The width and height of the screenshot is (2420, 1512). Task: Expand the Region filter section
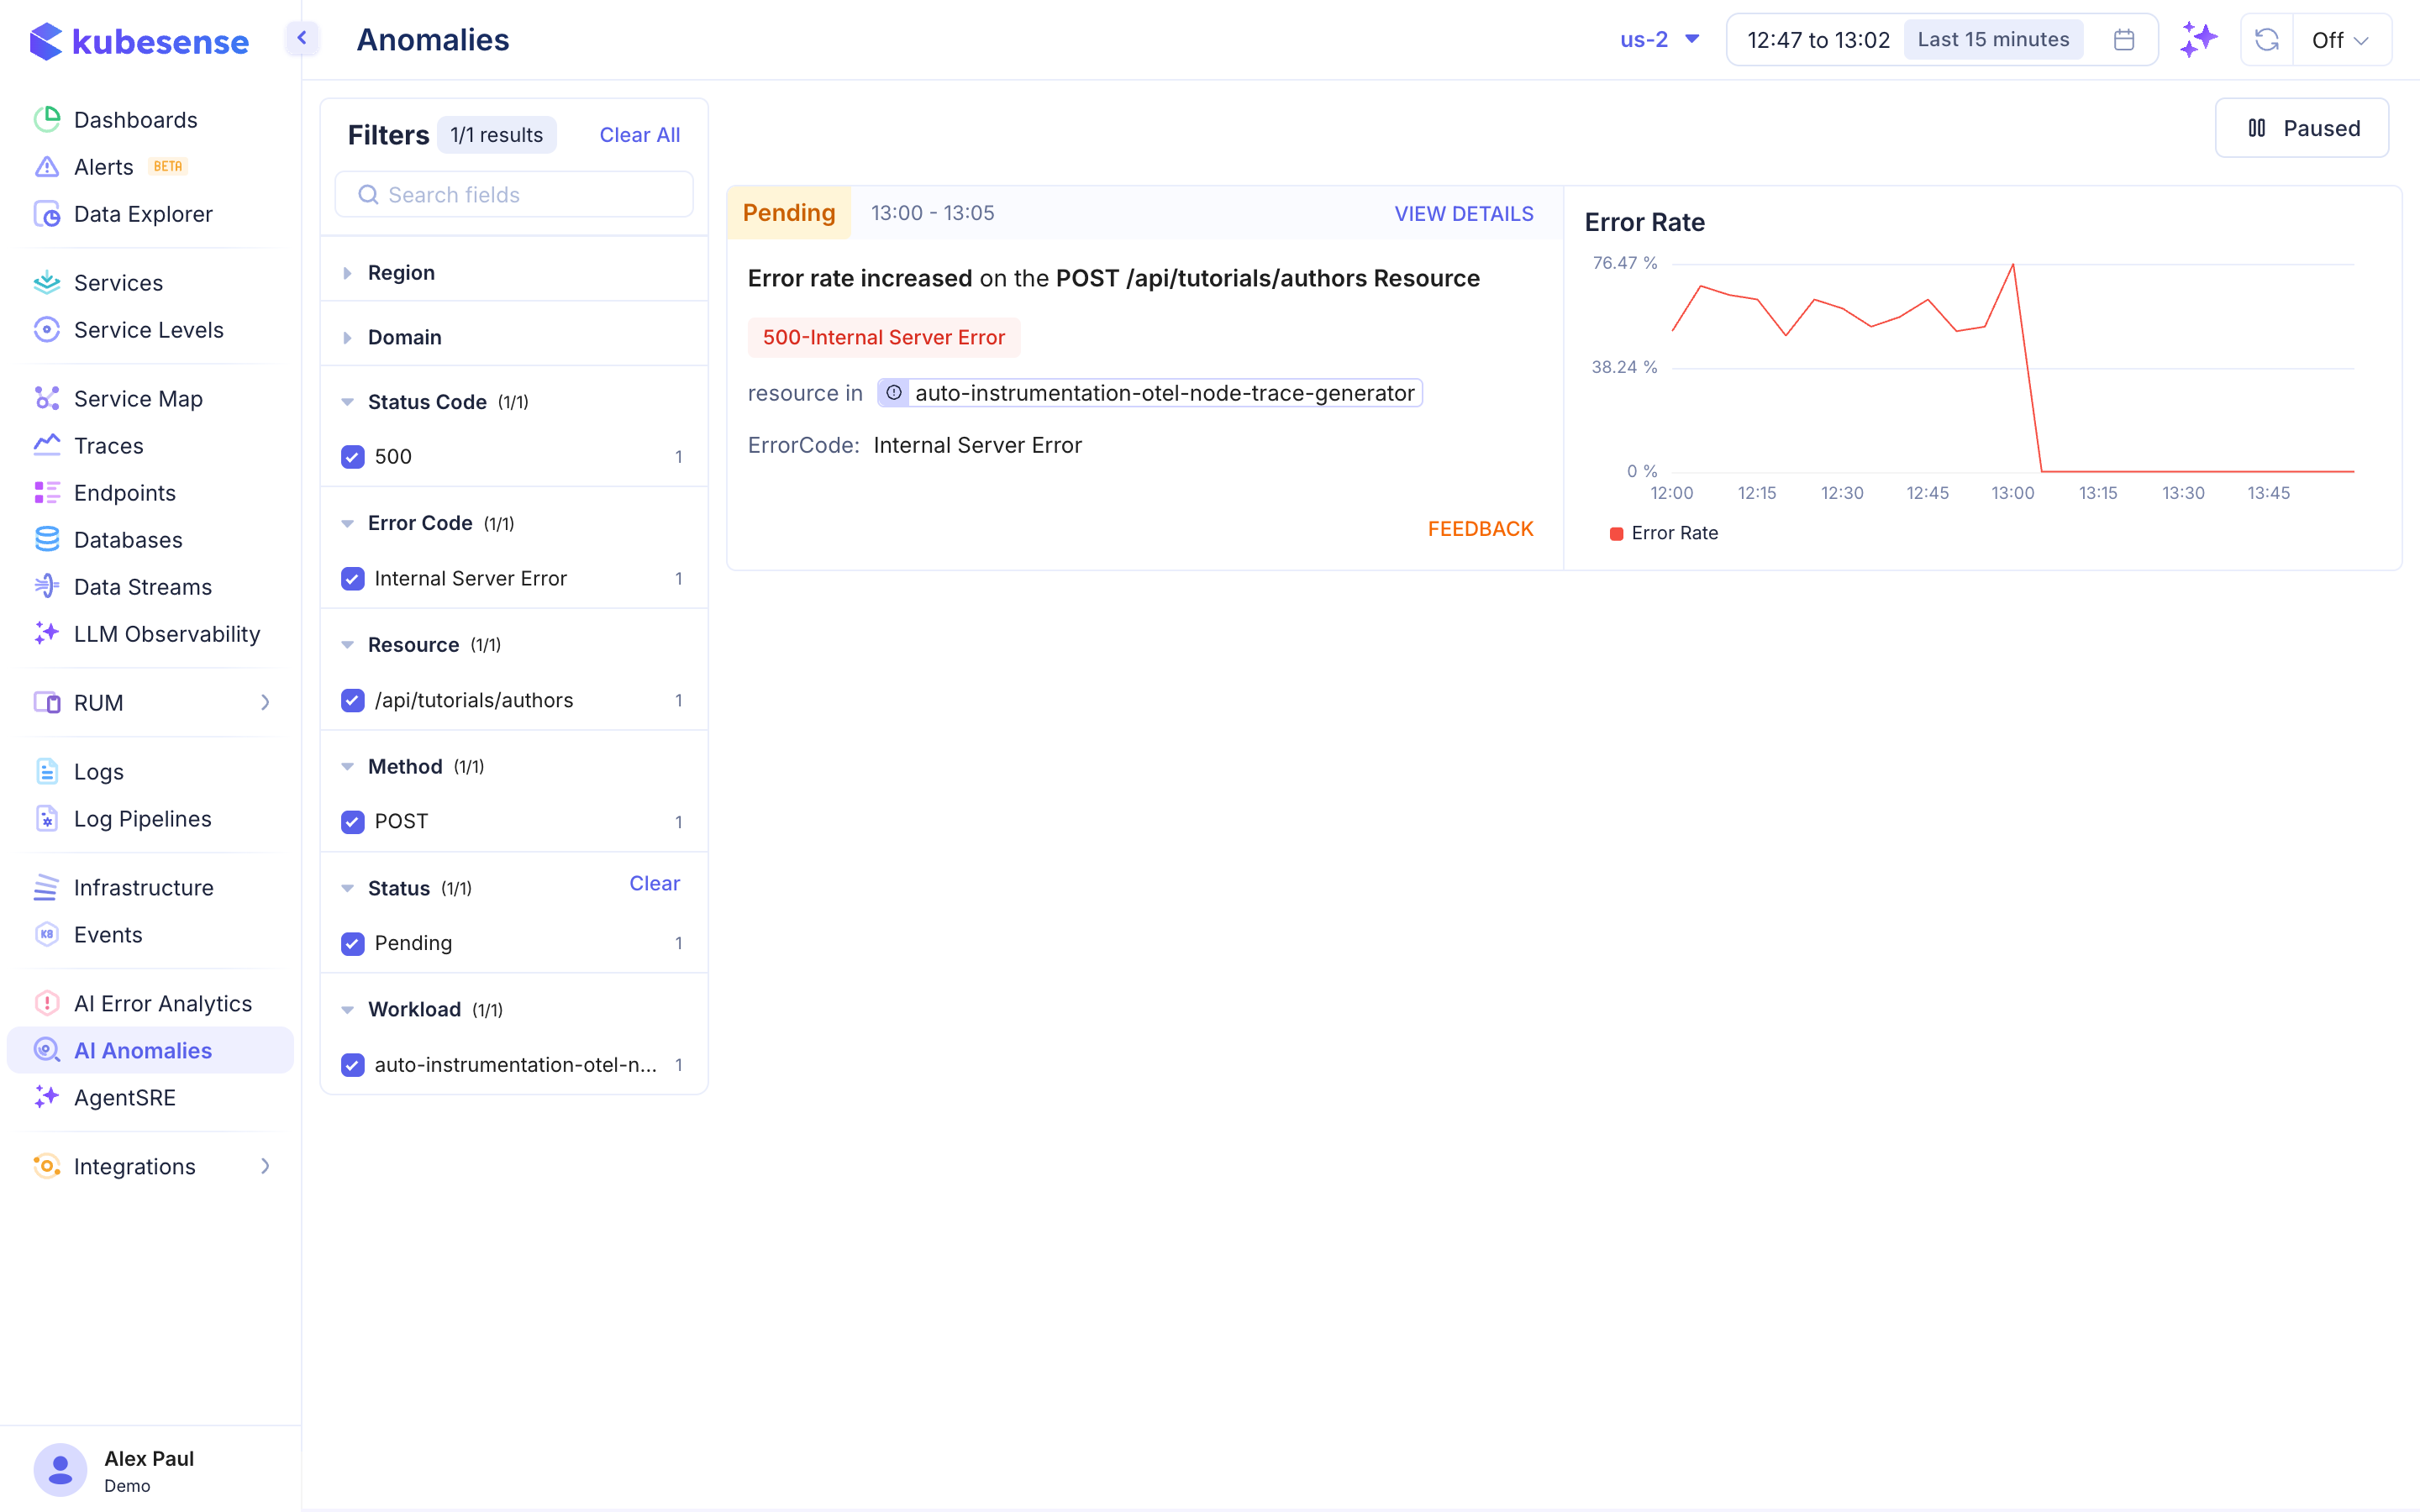click(x=400, y=273)
